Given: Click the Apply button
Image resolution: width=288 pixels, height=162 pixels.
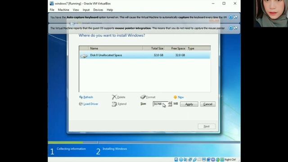Looking at the screenshot, I should point(189,104).
